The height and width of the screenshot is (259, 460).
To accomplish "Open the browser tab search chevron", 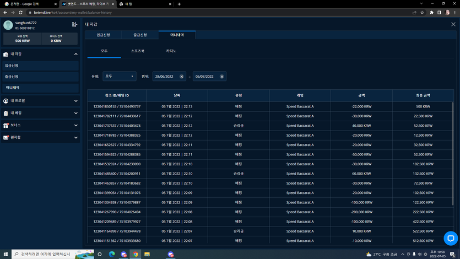I will coord(421,4).
